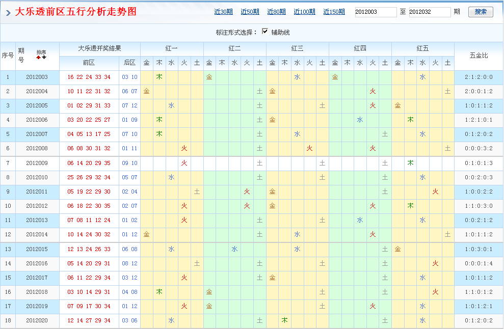Open the 近150期 link
This screenshot has width=504, height=329.
[x=334, y=12]
